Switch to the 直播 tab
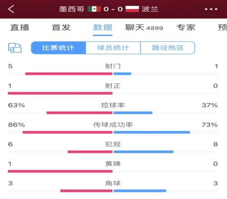 20,28
